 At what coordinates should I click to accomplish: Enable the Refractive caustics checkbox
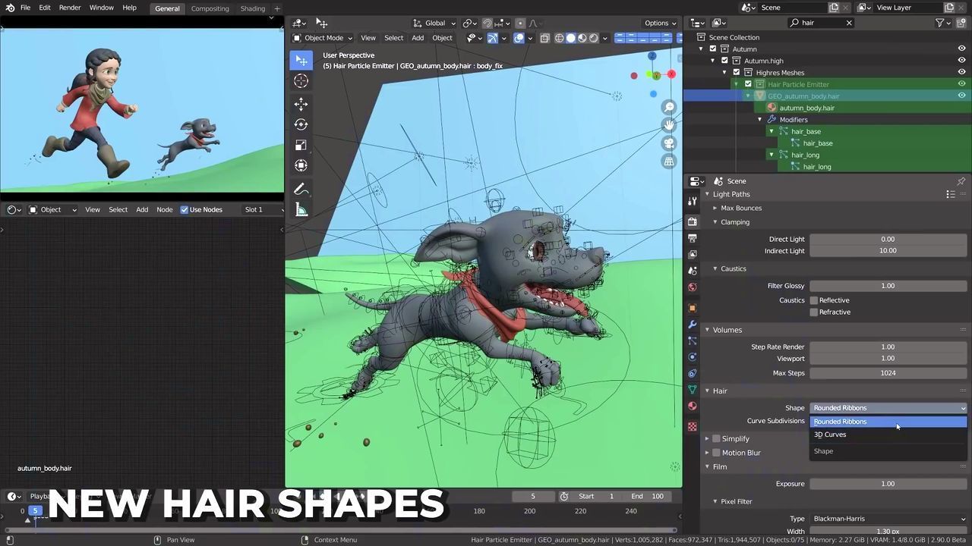(x=814, y=312)
